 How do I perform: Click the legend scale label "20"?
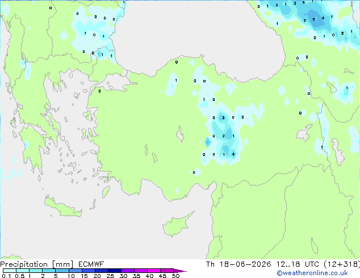97,276
